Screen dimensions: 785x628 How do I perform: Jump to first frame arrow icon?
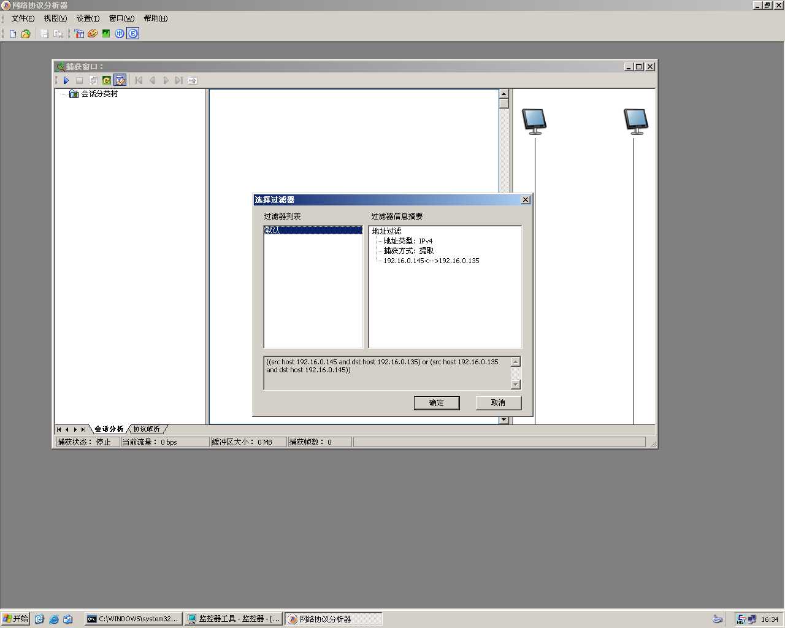tap(139, 80)
